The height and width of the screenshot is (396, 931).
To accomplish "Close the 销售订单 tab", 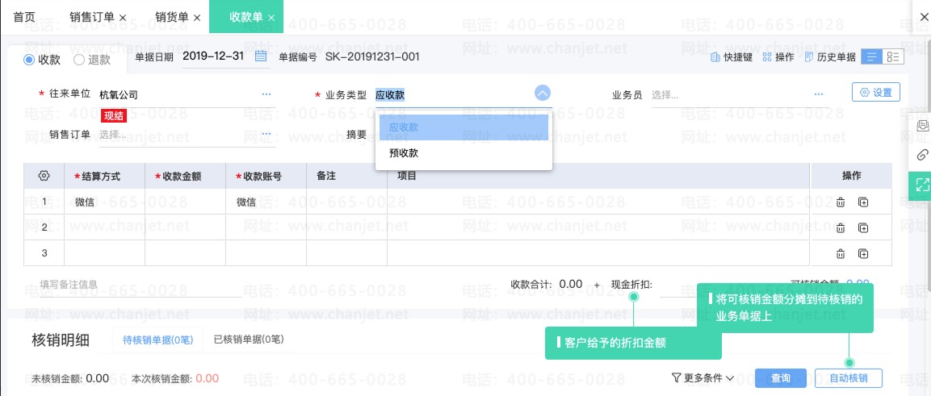I will point(123,18).
